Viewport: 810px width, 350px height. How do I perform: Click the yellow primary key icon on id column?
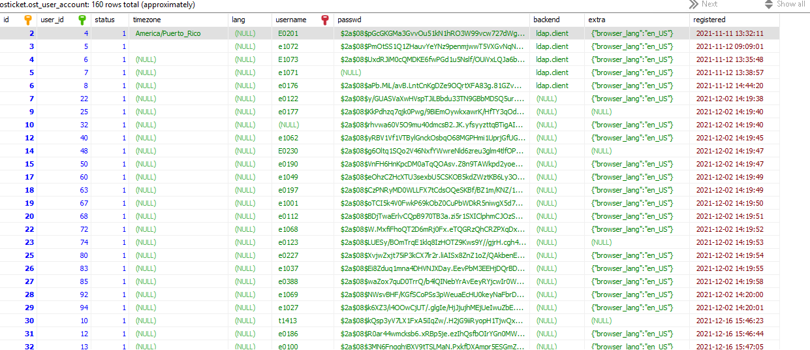coord(27,20)
